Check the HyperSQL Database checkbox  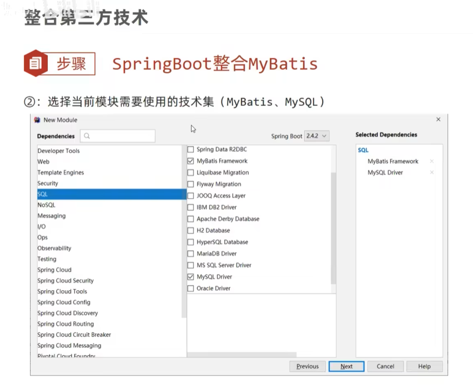pos(190,242)
